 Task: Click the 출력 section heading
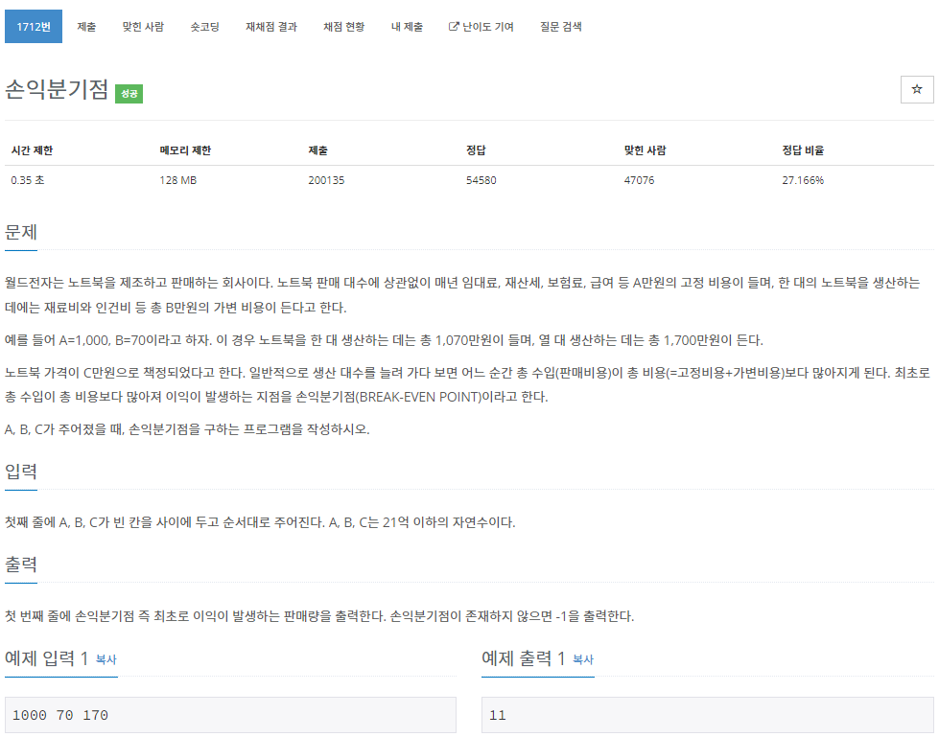[x=21, y=564]
